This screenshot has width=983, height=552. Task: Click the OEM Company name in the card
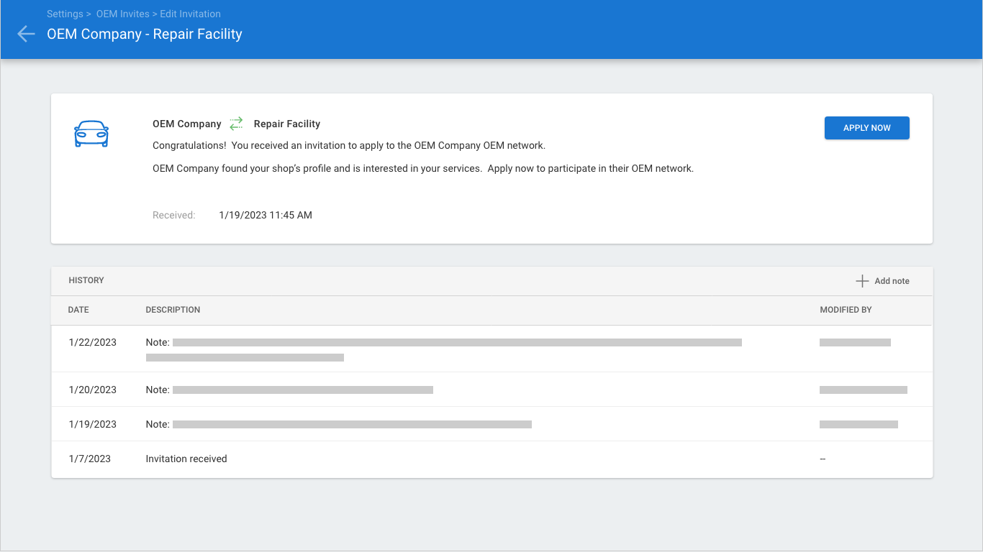click(x=187, y=124)
